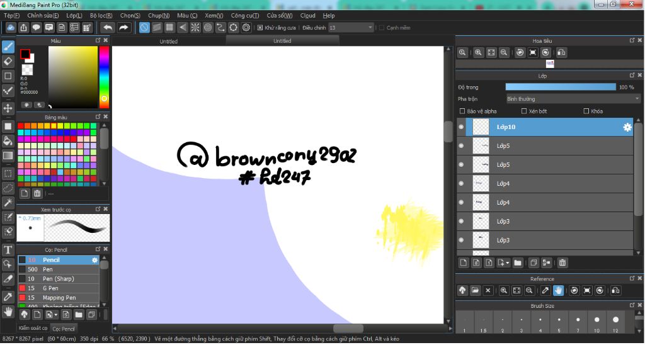Hide the Lớp10 layer
Screen dimensions: 645x345
[x=461, y=127]
